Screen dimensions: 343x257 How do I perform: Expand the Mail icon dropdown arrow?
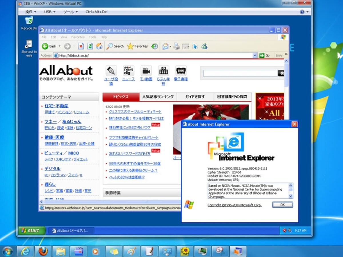tap(170, 46)
